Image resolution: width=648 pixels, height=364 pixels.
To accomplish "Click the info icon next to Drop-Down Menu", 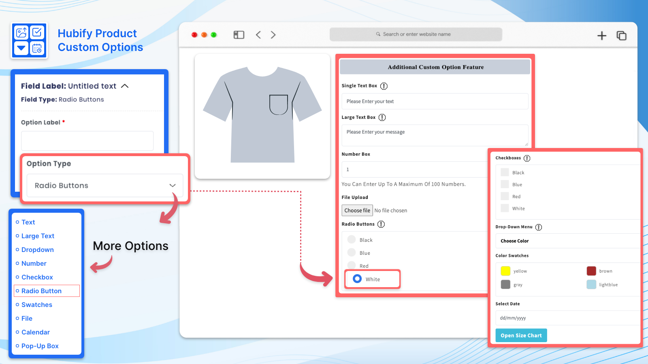I will click(x=539, y=227).
